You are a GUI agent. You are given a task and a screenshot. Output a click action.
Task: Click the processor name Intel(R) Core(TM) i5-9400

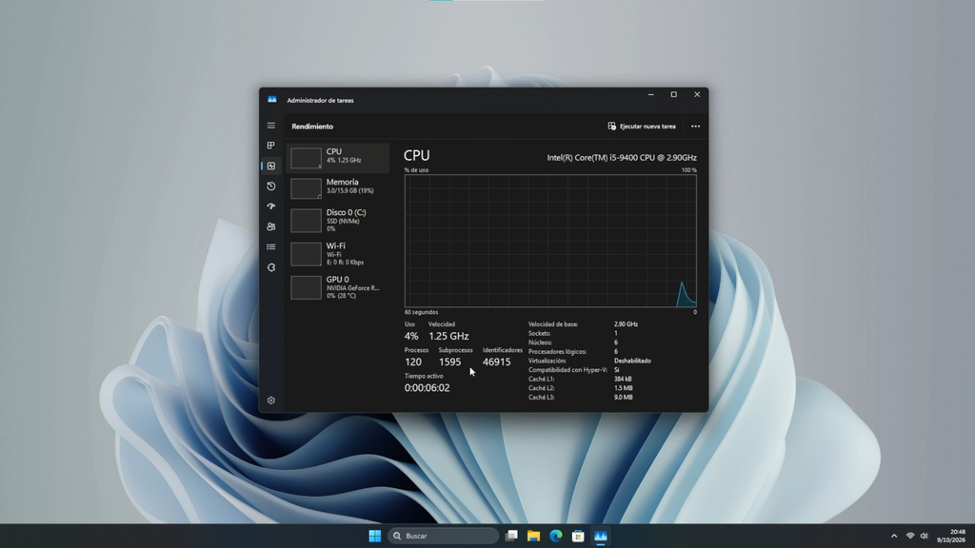click(622, 158)
